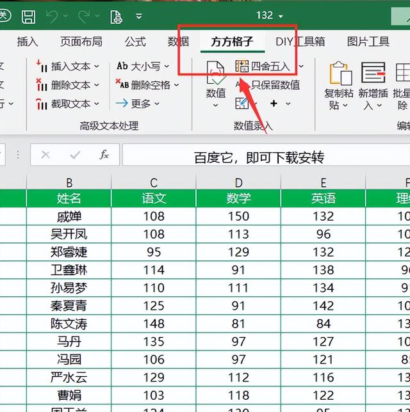Click the 四舍五入 rounding button
This screenshot has width=410, height=412.
click(x=263, y=67)
